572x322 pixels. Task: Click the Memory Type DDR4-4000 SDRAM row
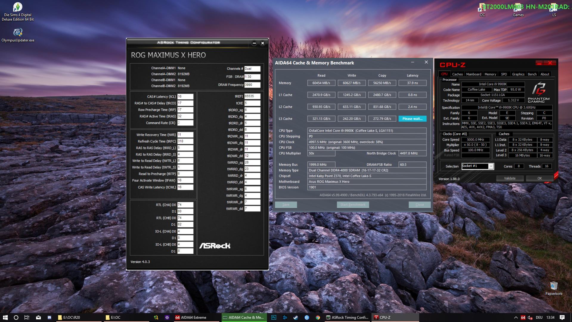coord(367,170)
